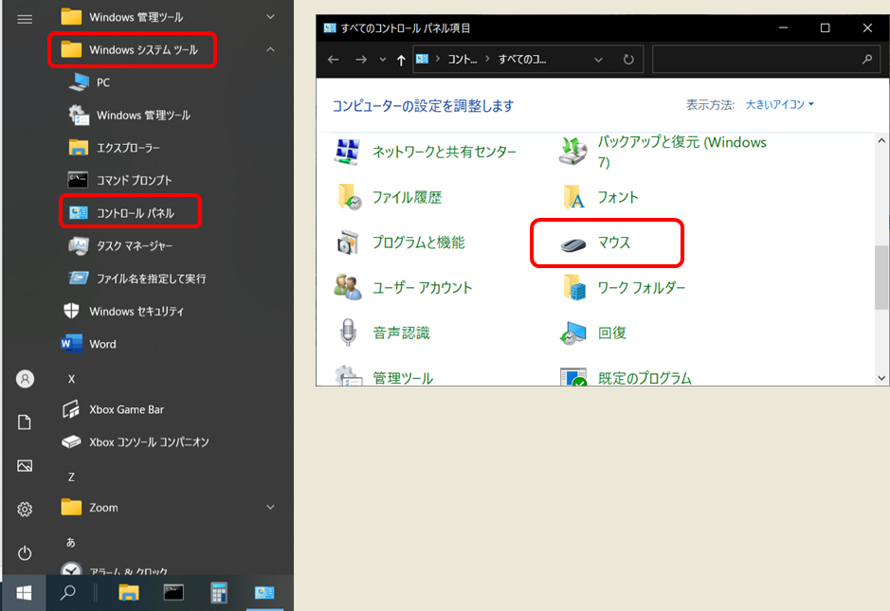The width and height of the screenshot is (890, 611).
Task: Change 表示方法 from 大きいアイコン dropdown
Action: (x=777, y=104)
